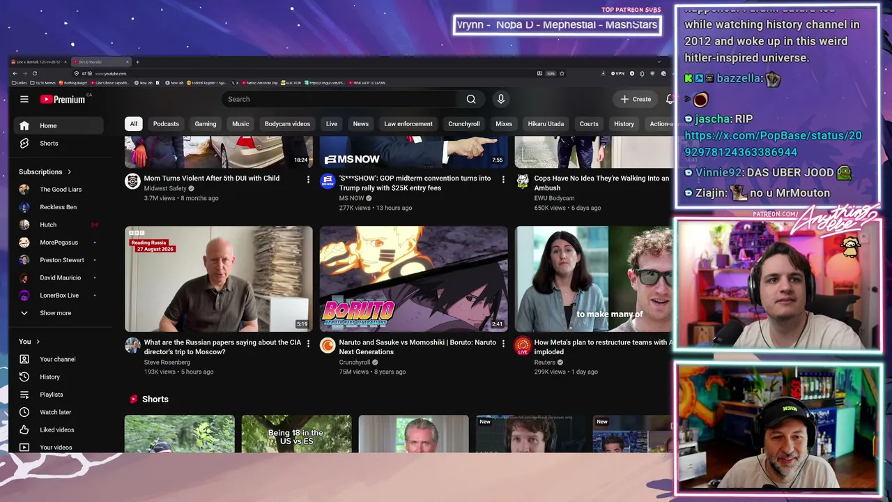The image size is (892, 502).
Task: Open Crunchyroll channel avatar by Boruto video
Action: pos(328,345)
